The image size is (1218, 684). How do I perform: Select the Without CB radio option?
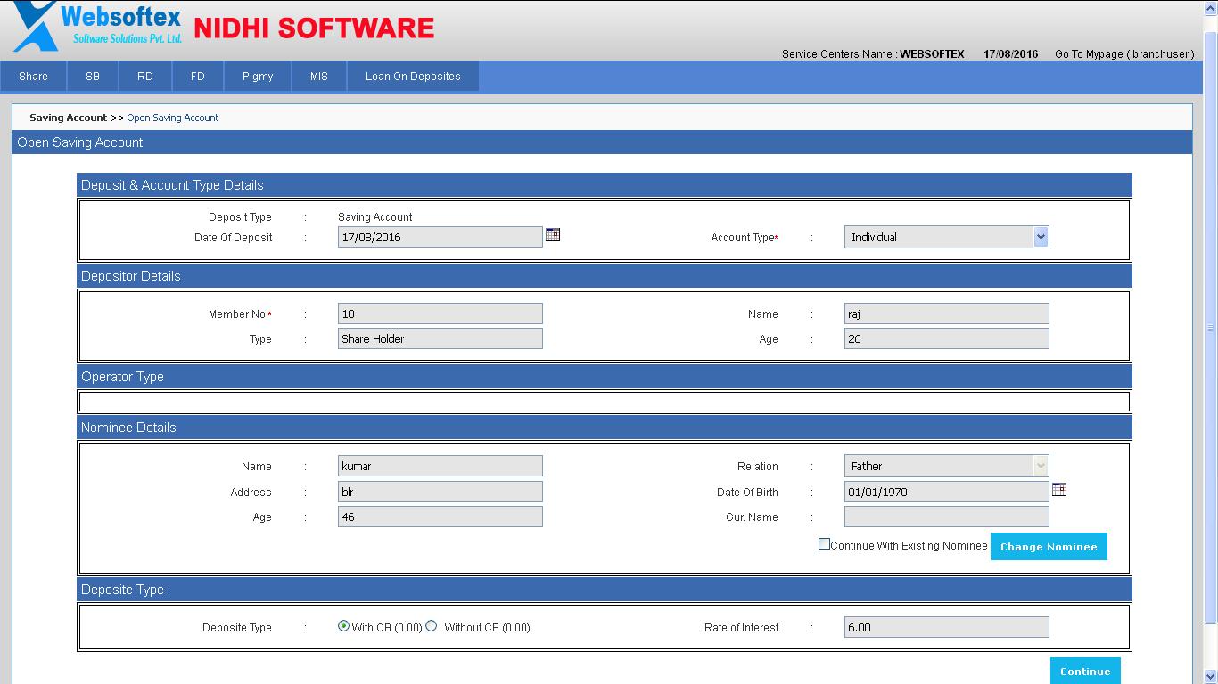tap(432, 626)
